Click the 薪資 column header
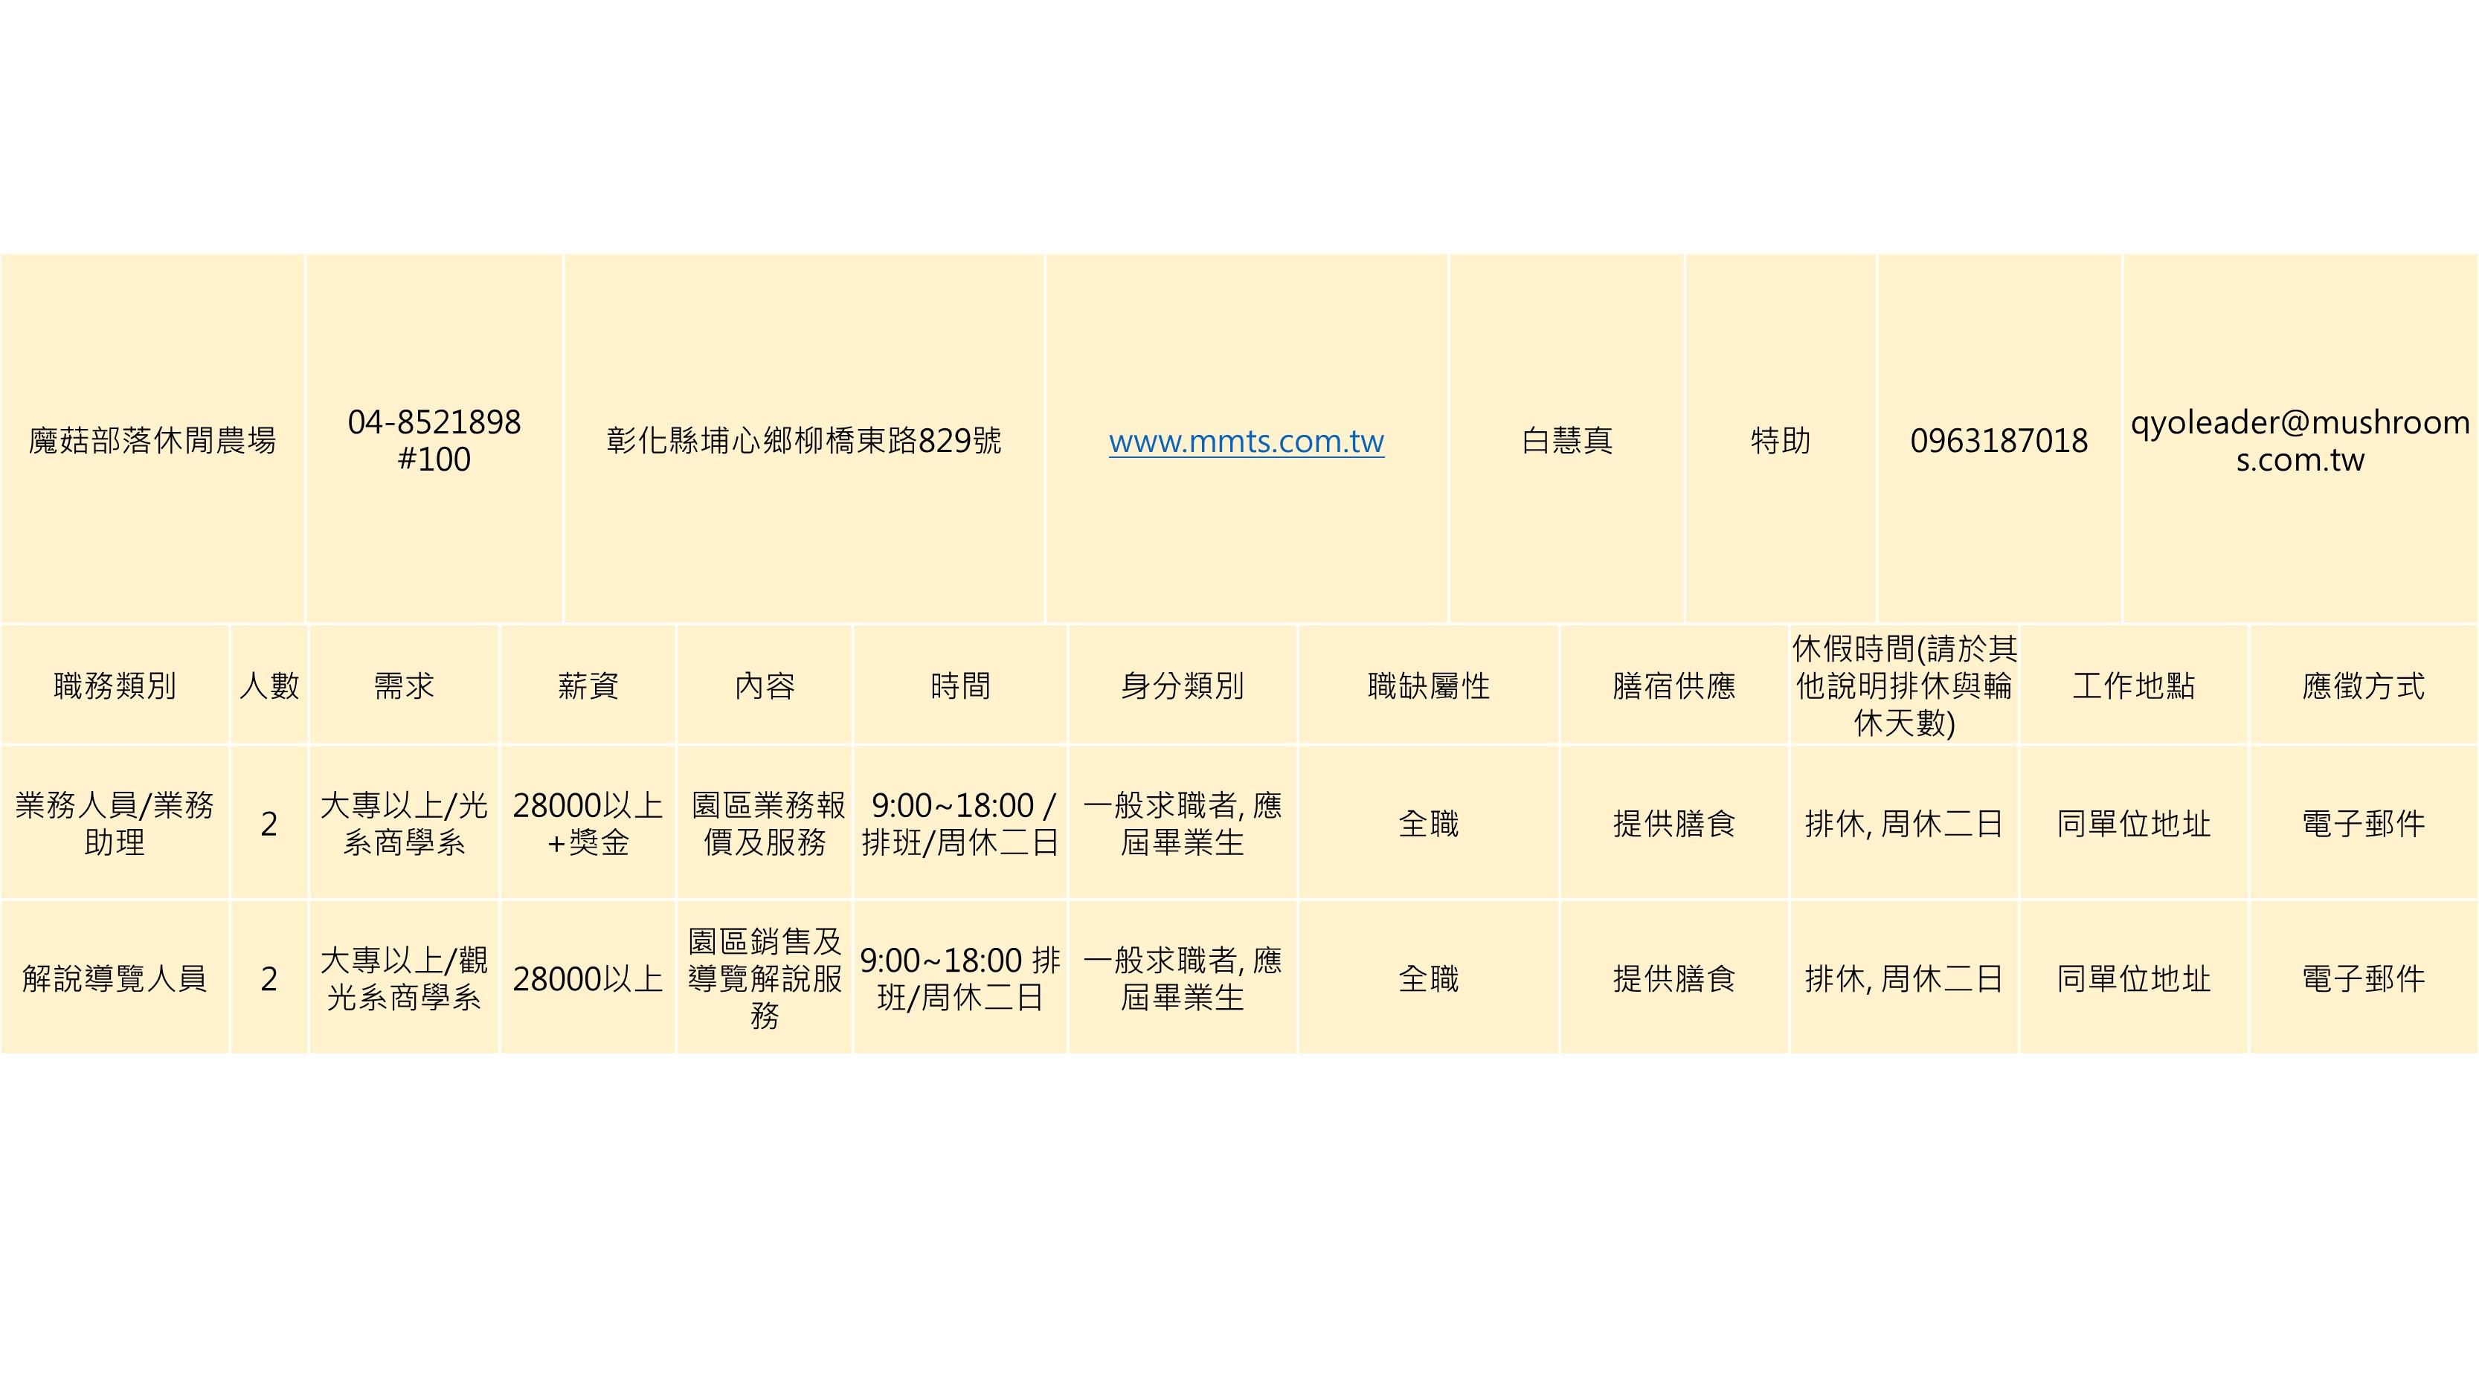The image size is (2479, 1394). 588,685
